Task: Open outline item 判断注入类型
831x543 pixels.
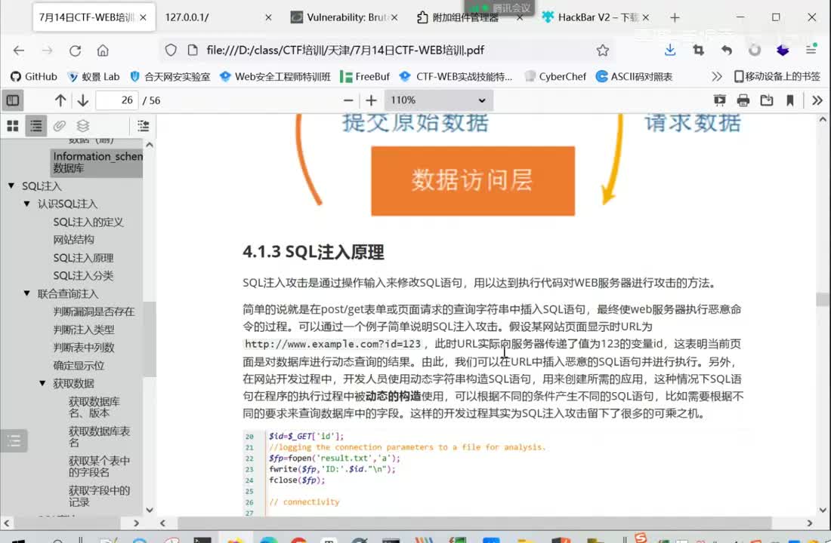Action: click(84, 330)
